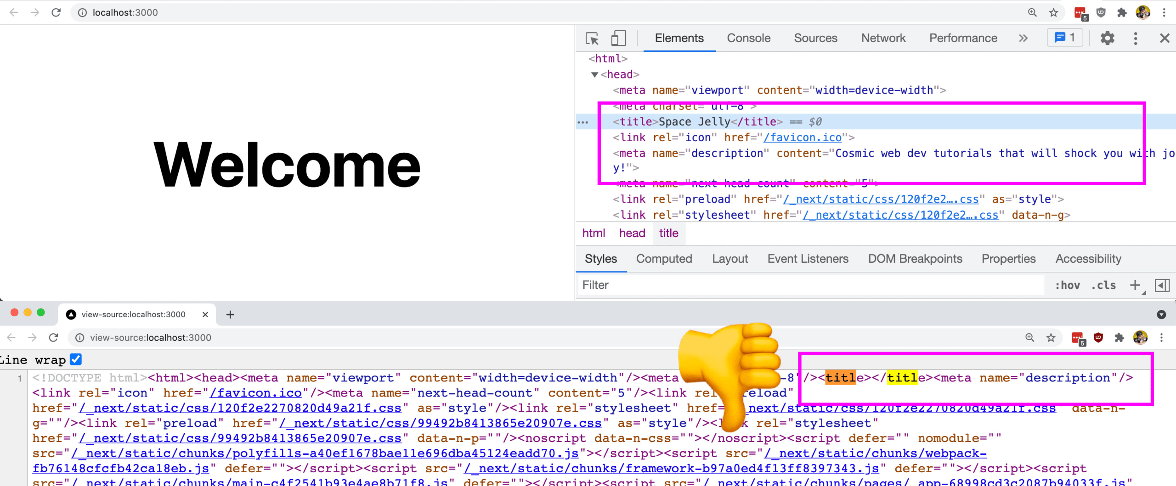This screenshot has height=486, width=1176.
Task: Select the inspect element tool
Action: coord(592,39)
